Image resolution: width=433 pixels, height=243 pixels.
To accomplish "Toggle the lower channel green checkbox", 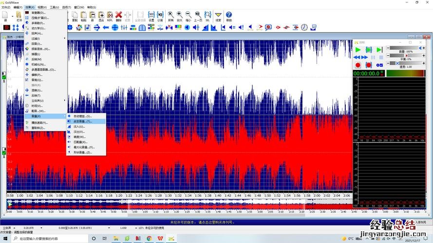I will point(4,153).
